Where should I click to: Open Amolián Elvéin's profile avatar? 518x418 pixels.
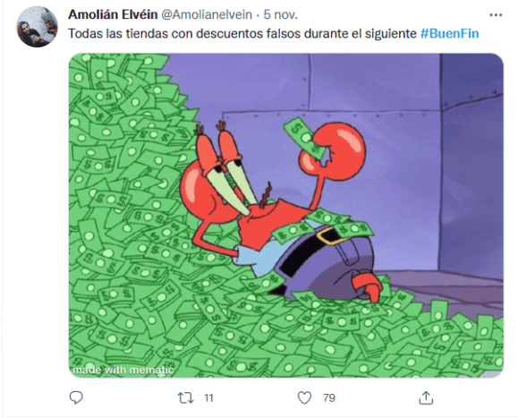point(37,27)
